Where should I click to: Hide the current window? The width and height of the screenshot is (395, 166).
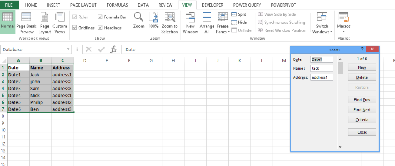(x=239, y=22)
